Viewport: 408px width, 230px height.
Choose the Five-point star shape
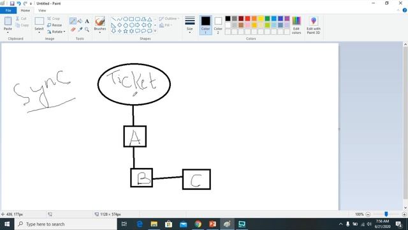click(x=126, y=31)
